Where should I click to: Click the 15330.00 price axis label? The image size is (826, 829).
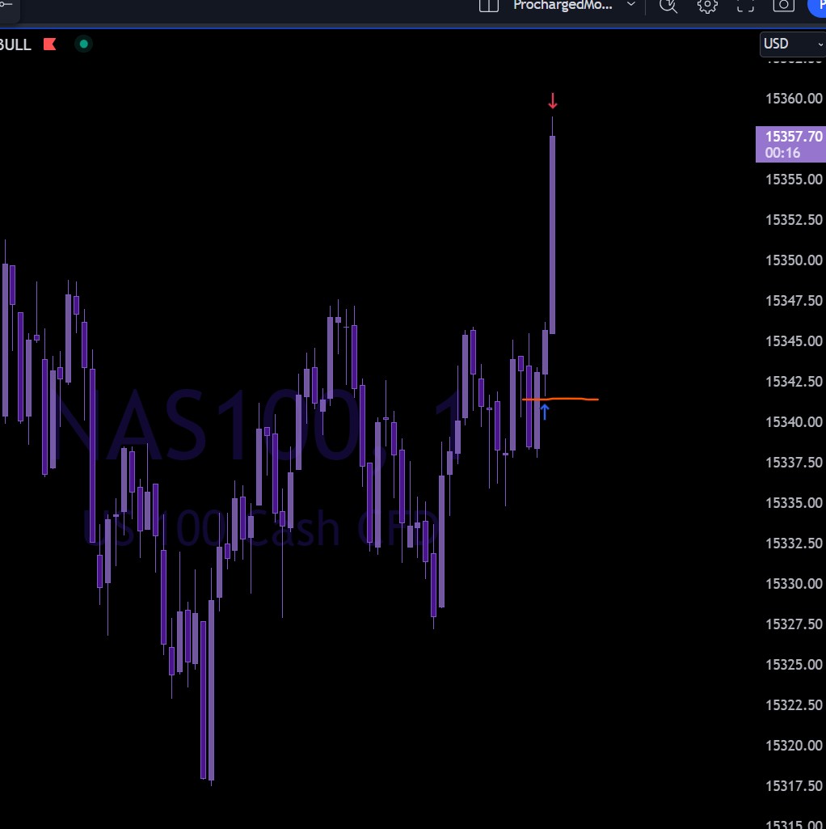tap(793, 584)
